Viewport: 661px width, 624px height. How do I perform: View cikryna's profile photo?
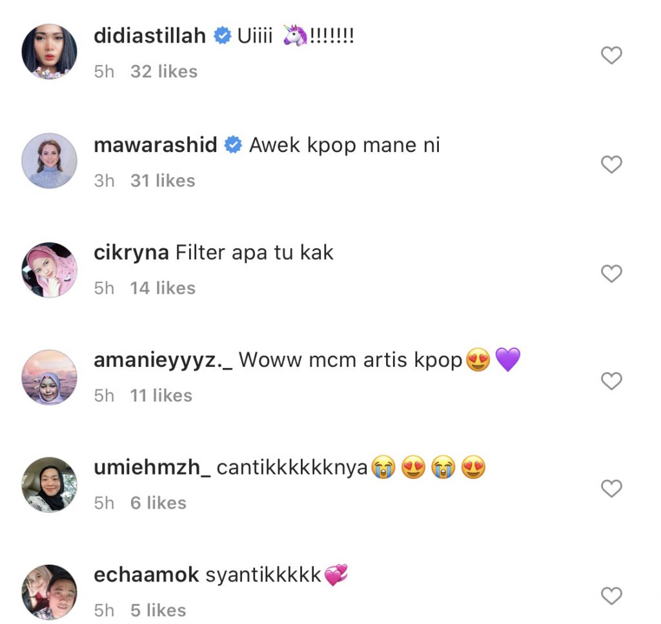(x=50, y=269)
